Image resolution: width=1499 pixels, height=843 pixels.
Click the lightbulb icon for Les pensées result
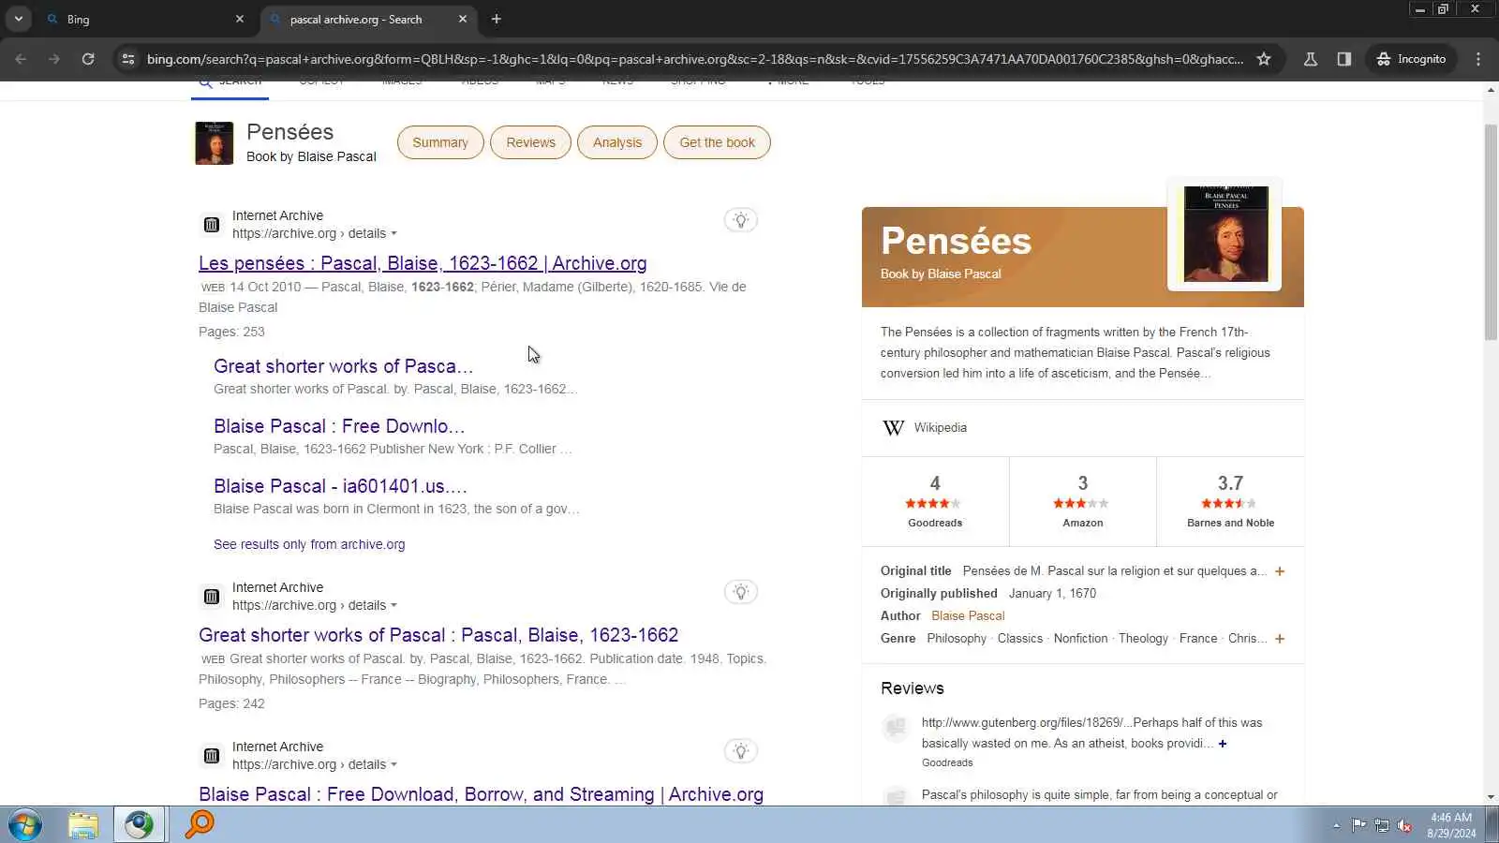(741, 220)
